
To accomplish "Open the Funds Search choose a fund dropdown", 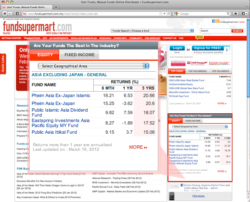I will 152,31.
